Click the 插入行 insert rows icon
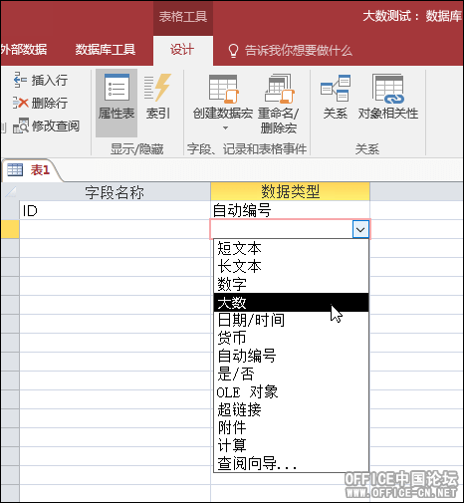The width and height of the screenshot is (464, 503). pyautogui.click(x=20, y=80)
